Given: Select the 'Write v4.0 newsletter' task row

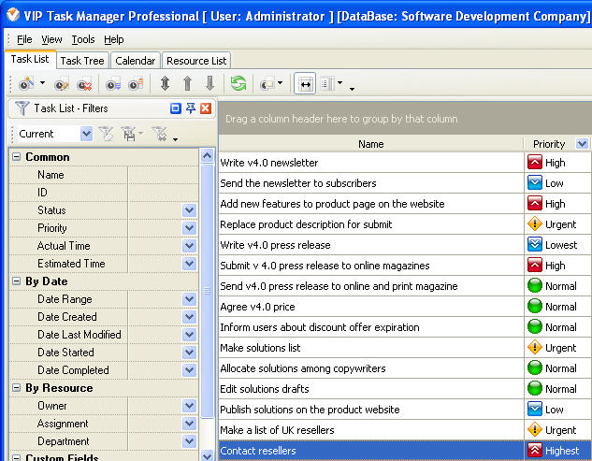Looking at the screenshot, I should pyautogui.click(x=371, y=163).
